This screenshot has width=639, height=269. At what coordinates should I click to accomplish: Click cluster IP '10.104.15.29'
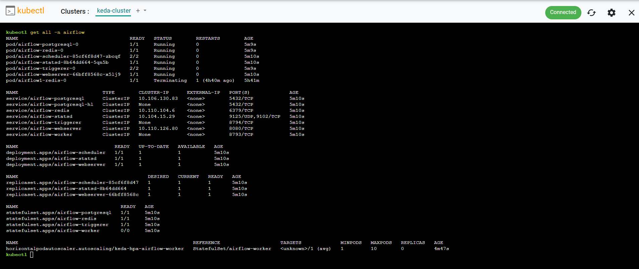[x=157, y=116]
